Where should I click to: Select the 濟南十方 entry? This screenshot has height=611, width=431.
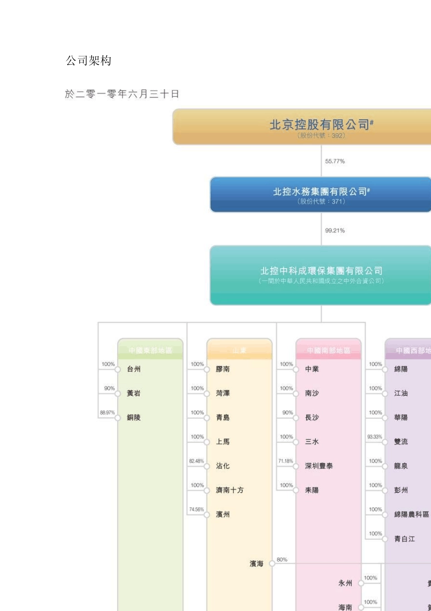tap(230, 490)
